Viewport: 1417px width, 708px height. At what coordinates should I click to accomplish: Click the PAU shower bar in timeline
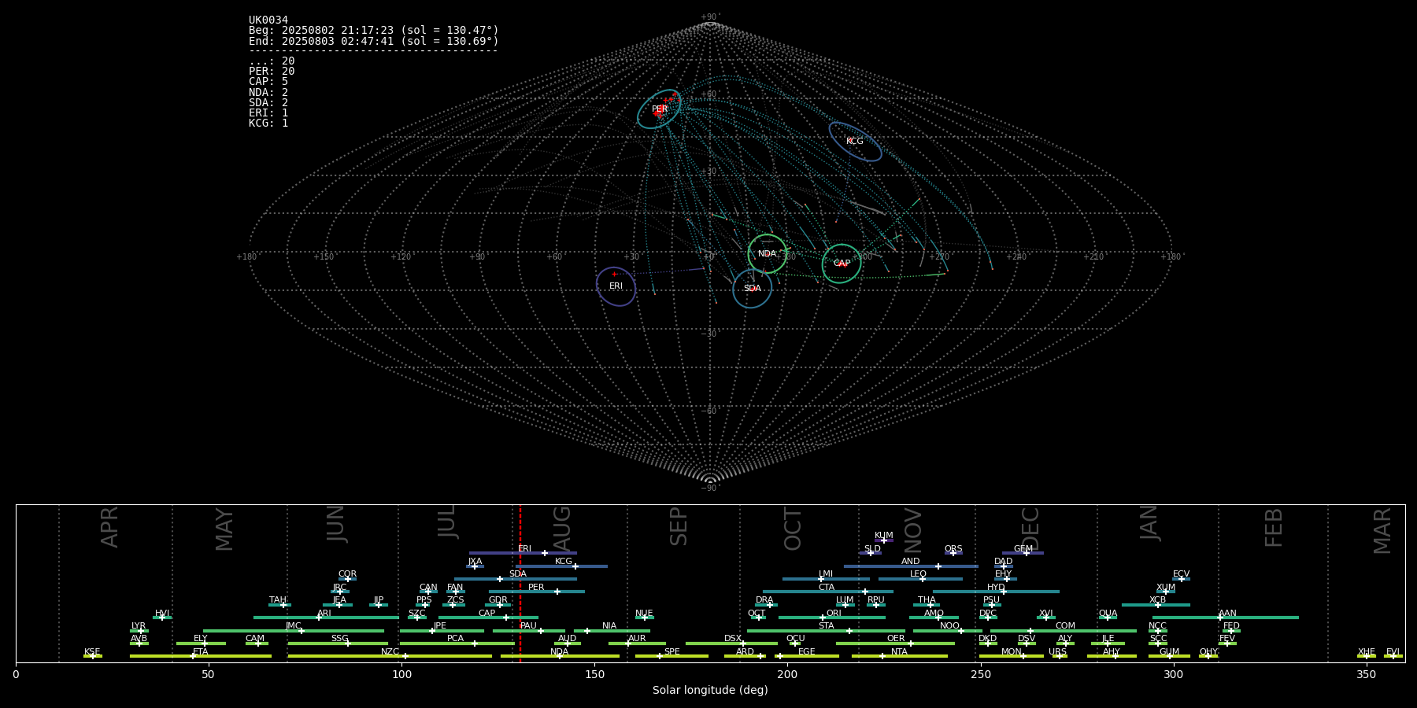pos(529,630)
